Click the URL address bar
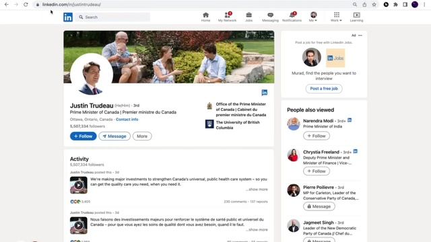 193,5
